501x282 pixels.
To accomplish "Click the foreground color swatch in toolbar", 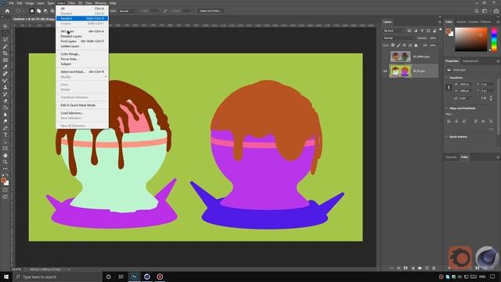I will [x=3, y=181].
